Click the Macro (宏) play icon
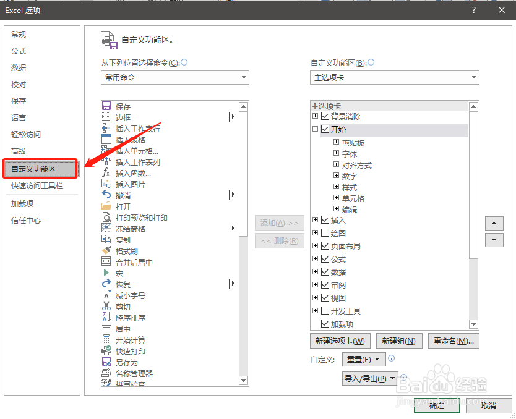Image resolution: width=516 pixels, height=419 pixels. [x=106, y=273]
